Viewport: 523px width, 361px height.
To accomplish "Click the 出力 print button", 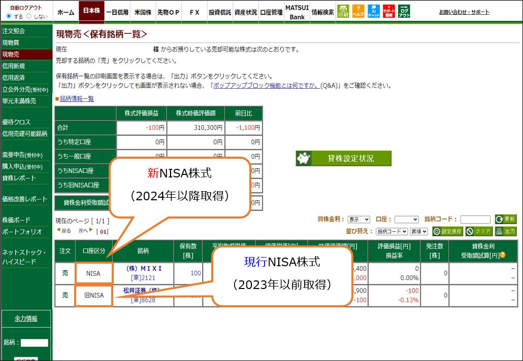I will [x=506, y=231].
